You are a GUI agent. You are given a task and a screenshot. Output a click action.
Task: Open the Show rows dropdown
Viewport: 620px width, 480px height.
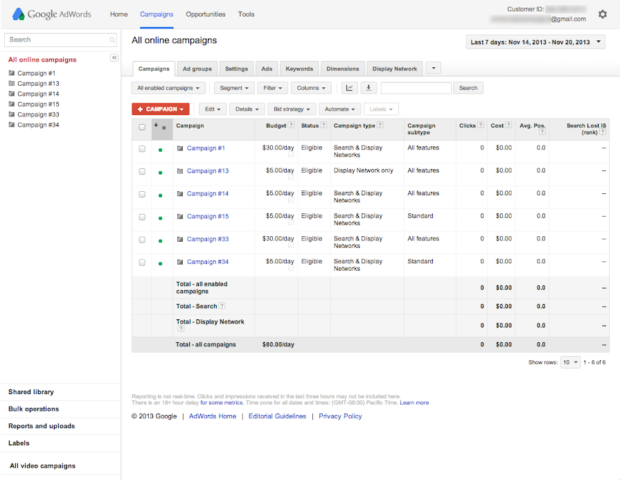coord(571,362)
